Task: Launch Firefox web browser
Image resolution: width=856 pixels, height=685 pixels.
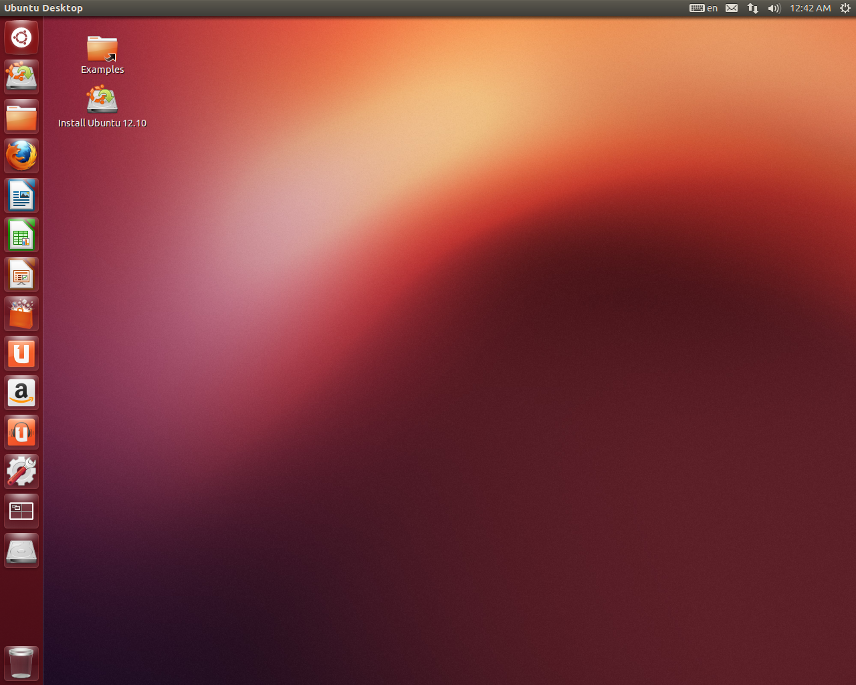Action: tap(21, 155)
